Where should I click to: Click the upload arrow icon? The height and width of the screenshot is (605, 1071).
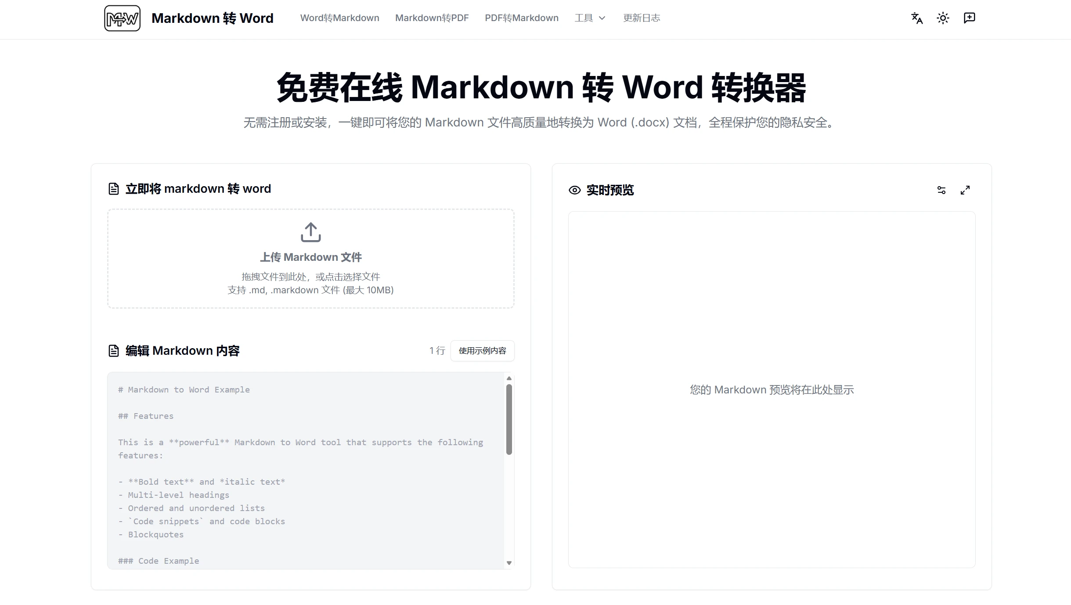311,232
